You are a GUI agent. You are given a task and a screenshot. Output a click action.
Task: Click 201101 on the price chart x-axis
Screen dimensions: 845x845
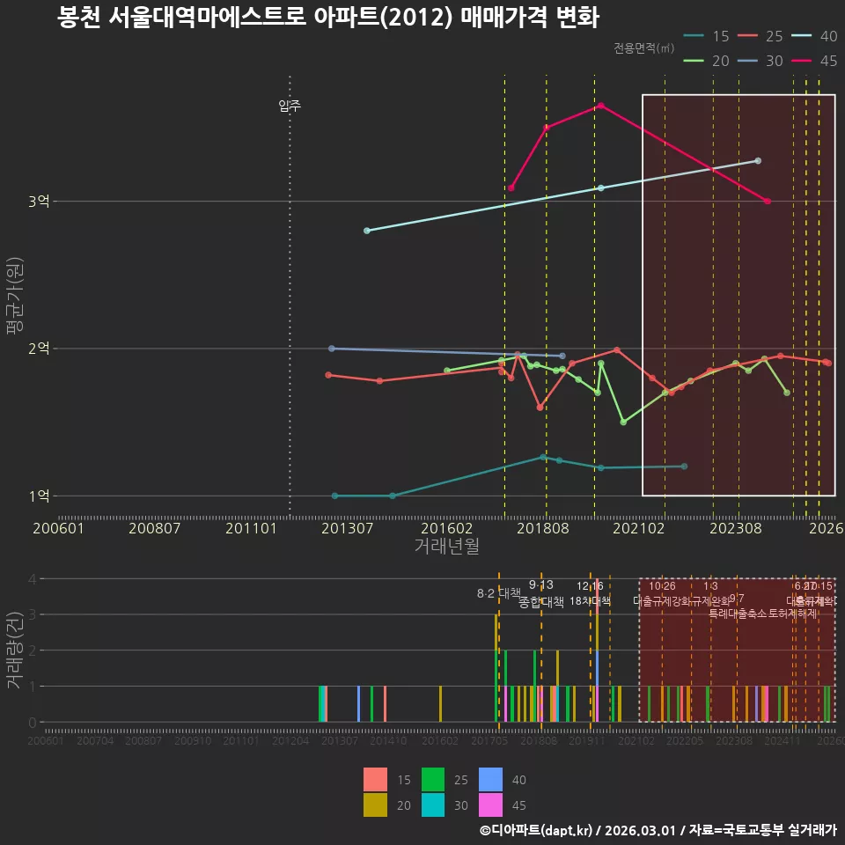[251, 528]
